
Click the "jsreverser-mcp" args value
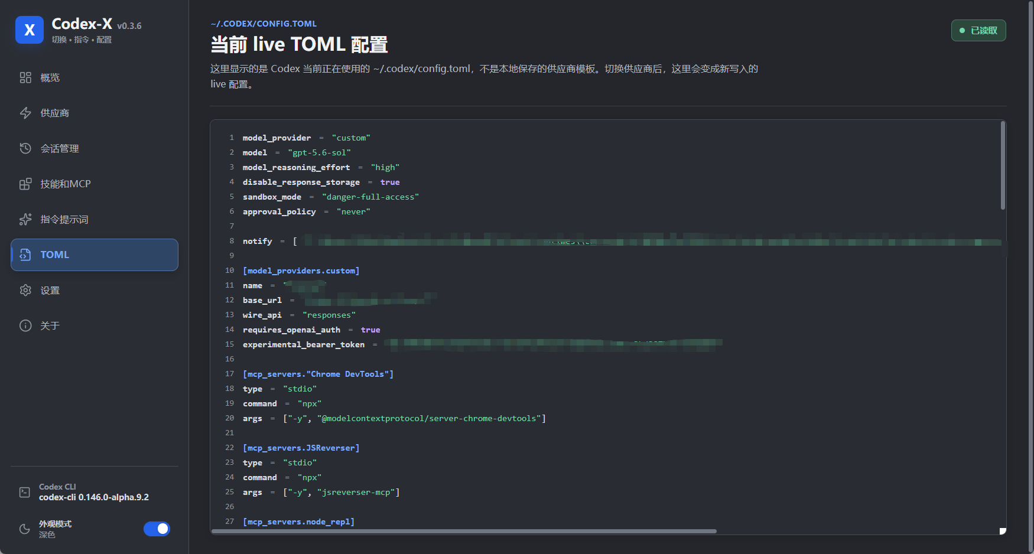pyautogui.click(x=356, y=492)
